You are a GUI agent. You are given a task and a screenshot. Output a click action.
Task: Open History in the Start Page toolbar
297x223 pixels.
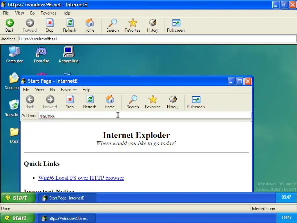173,102
